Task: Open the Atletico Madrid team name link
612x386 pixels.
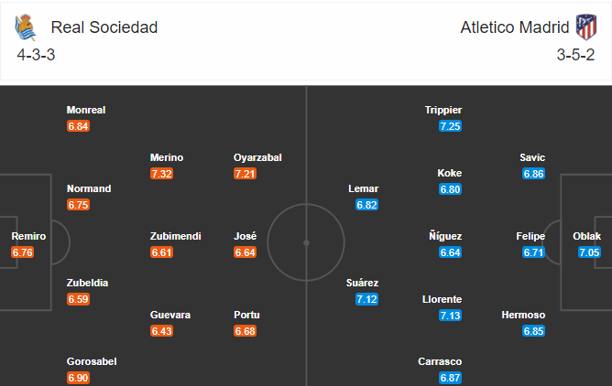Action: pyautogui.click(x=514, y=27)
